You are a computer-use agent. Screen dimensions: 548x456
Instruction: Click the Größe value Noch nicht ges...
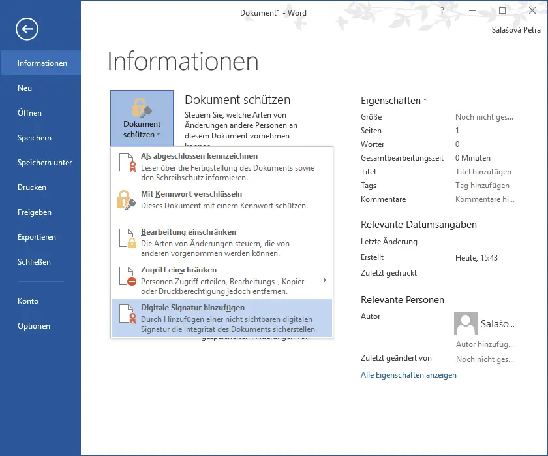[x=484, y=117]
